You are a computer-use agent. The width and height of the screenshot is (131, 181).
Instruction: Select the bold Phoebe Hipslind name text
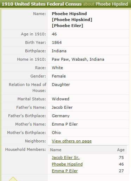(69, 14)
